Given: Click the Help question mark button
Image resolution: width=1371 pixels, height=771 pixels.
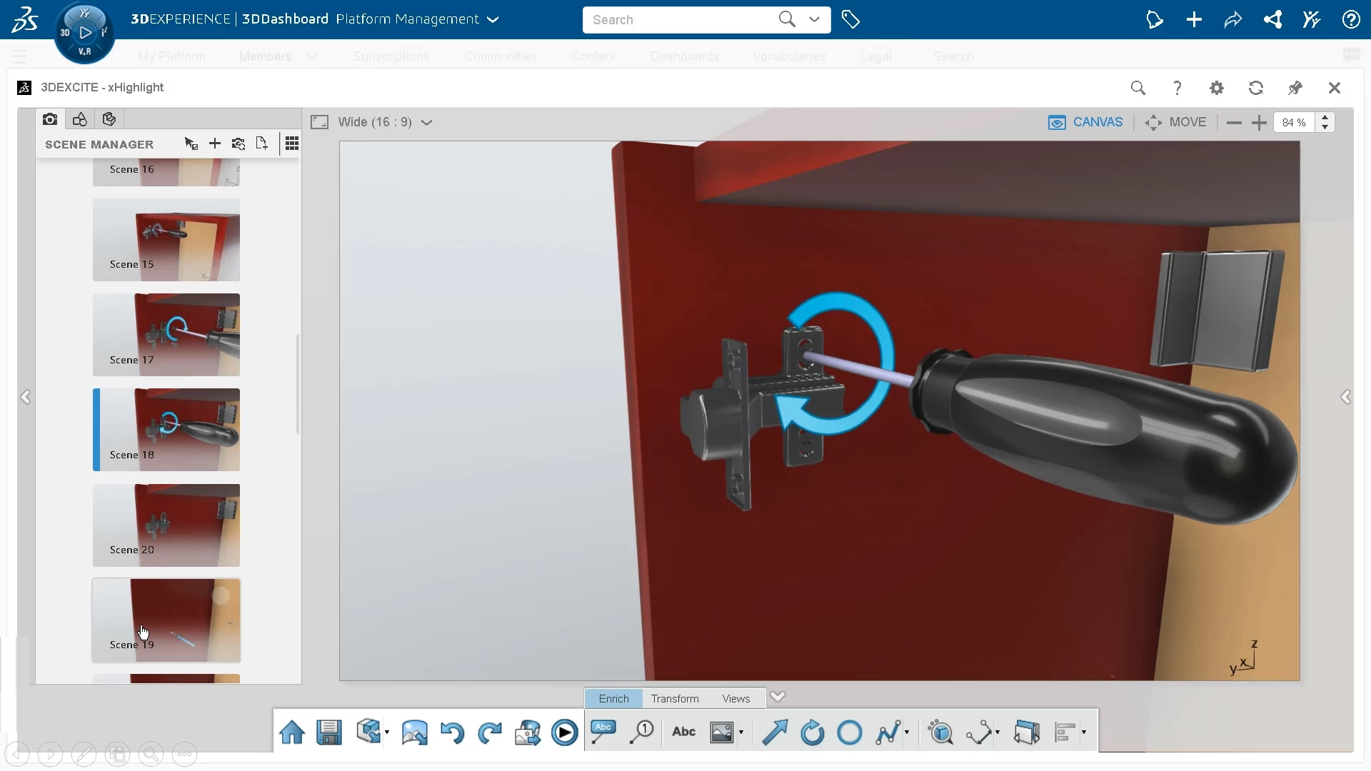Looking at the screenshot, I should (1177, 87).
